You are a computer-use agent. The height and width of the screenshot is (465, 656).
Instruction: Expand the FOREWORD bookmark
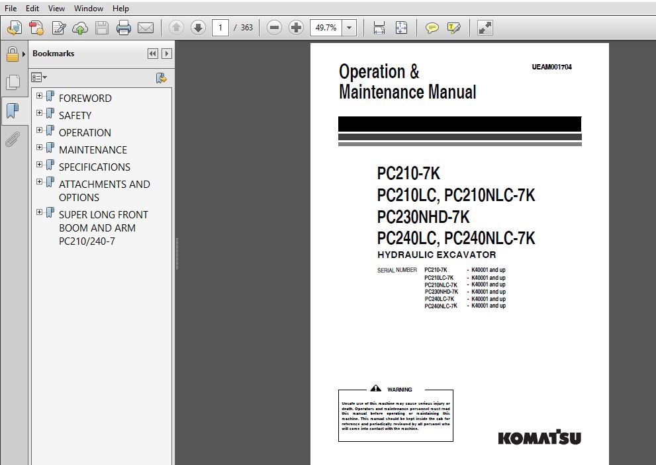pyautogui.click(x=39, y=96)
